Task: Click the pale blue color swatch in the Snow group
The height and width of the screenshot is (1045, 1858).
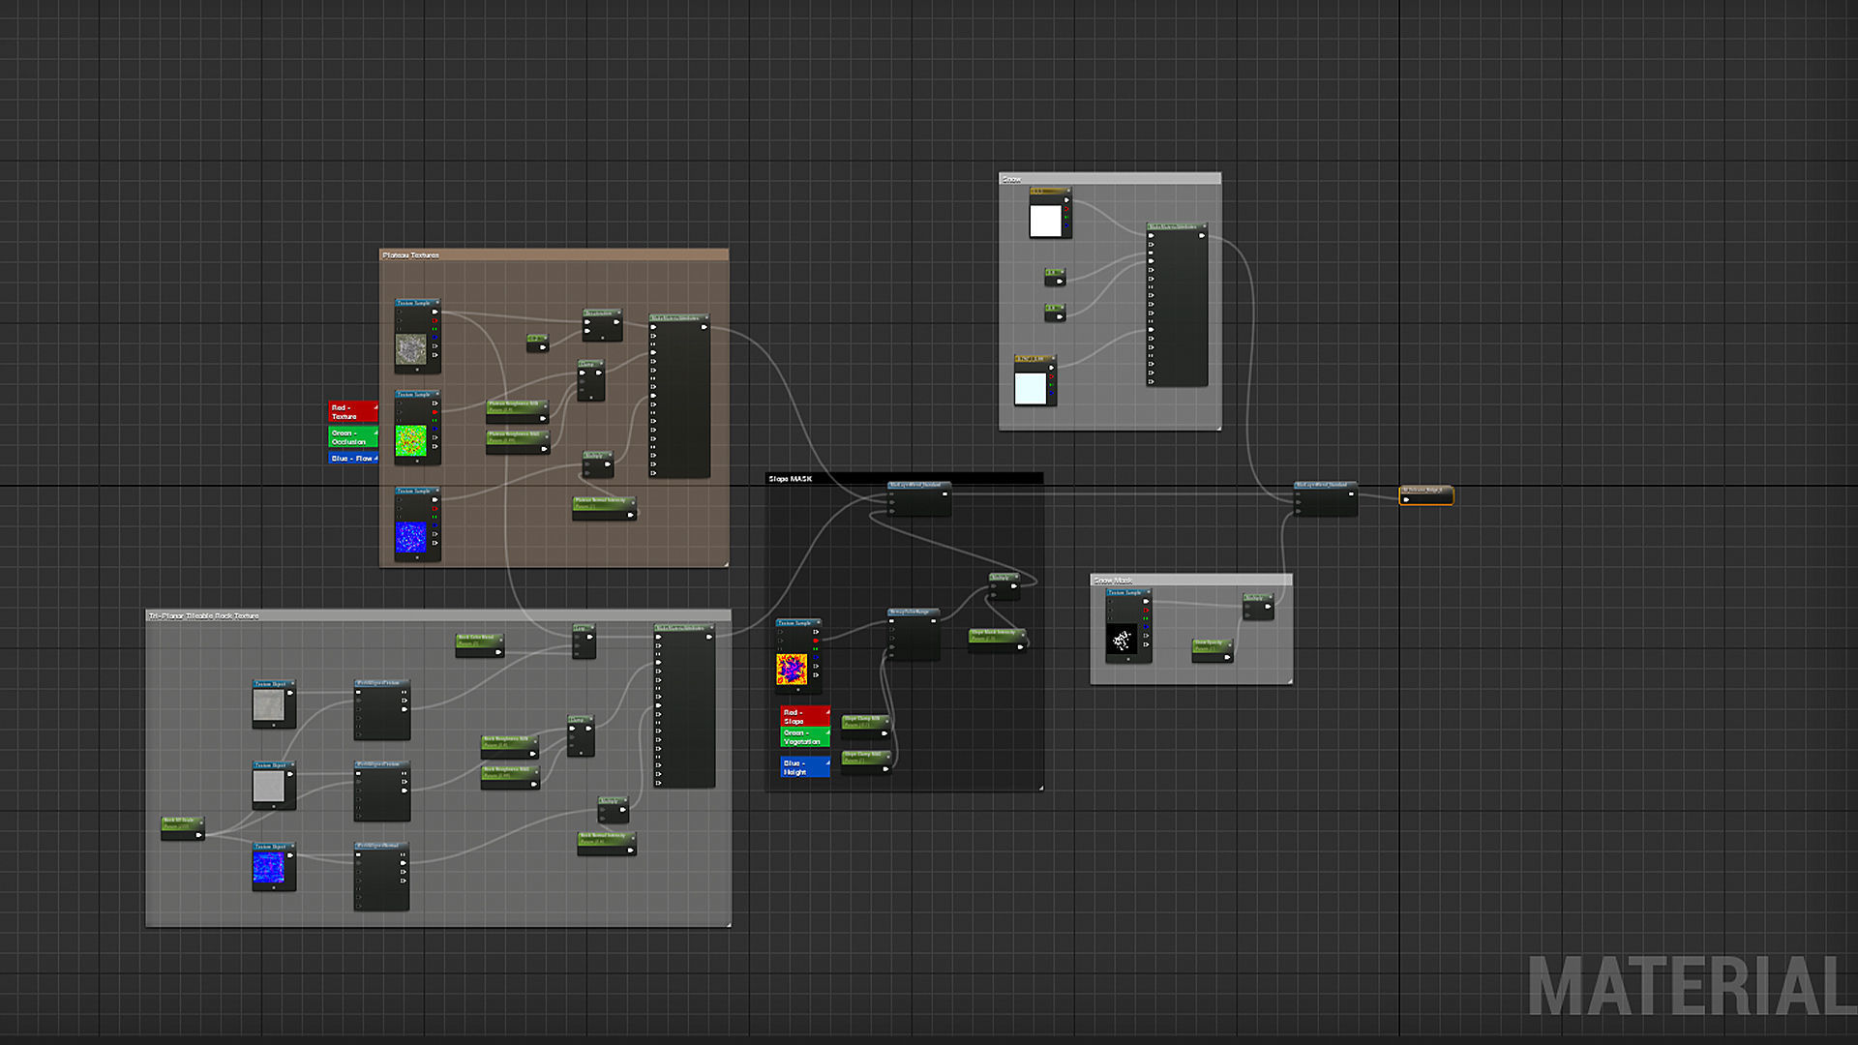Action: (x=1030, y=388)
